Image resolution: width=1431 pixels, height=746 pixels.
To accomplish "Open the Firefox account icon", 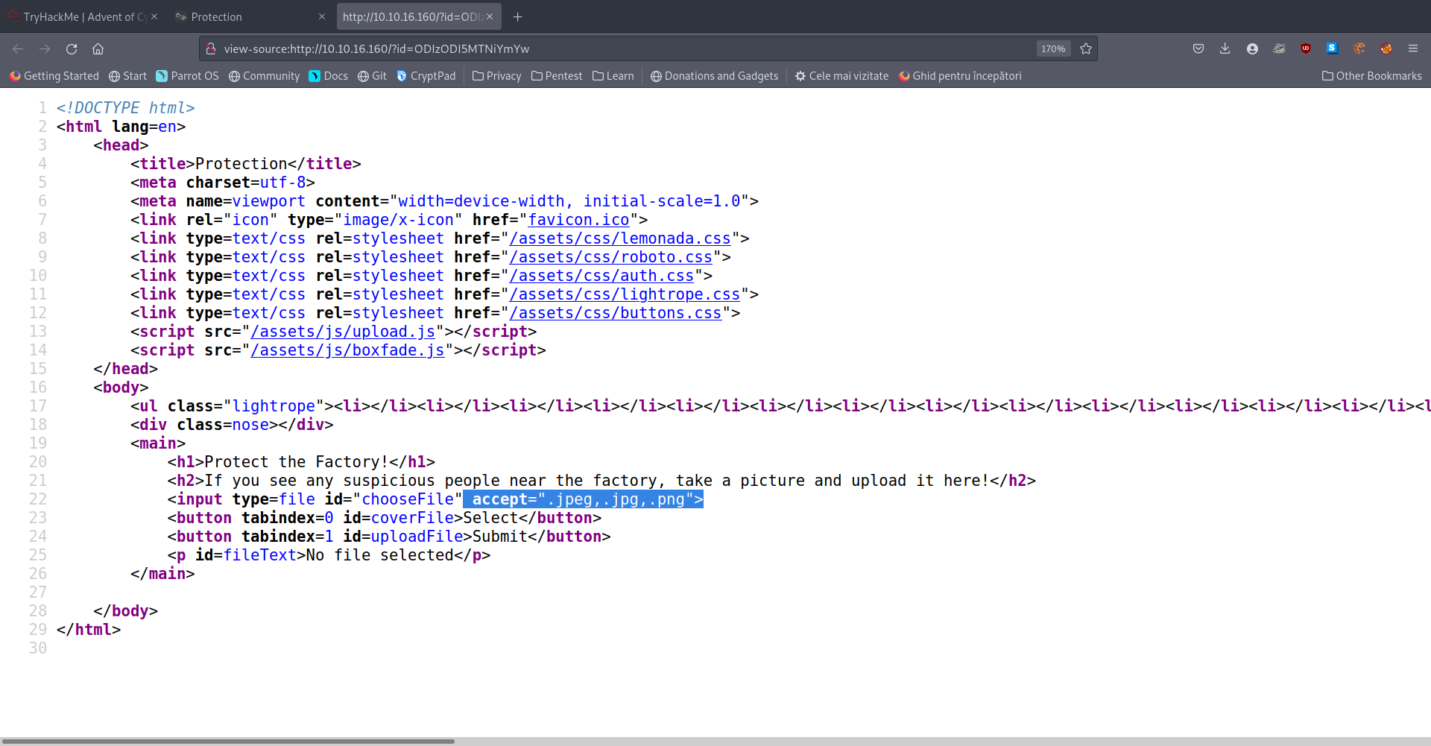I will pos(1252,49).
